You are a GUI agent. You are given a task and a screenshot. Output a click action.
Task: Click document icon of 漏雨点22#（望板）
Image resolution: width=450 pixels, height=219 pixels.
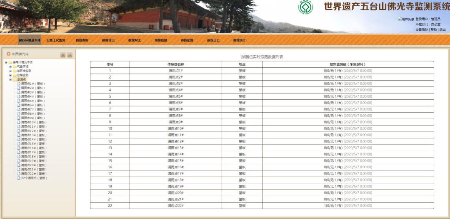click(19, 174)
